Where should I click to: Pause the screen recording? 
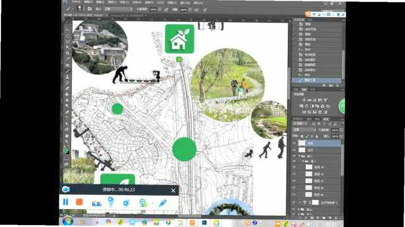(66, 202)
